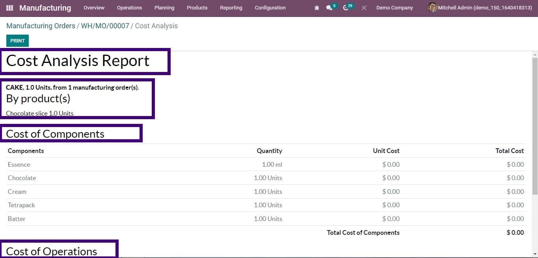Select the Essence component row
The image size is (538, 258).
click(266, 164)
